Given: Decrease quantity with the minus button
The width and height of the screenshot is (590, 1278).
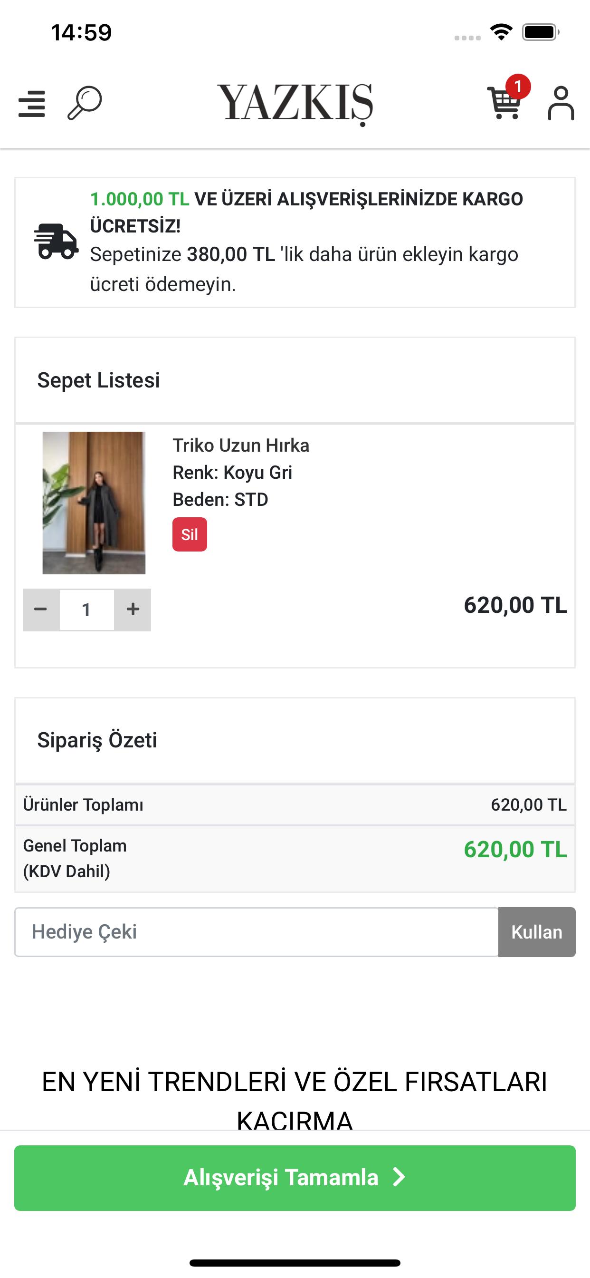Looking at the screenshot, I should click(x=41, y=610).
